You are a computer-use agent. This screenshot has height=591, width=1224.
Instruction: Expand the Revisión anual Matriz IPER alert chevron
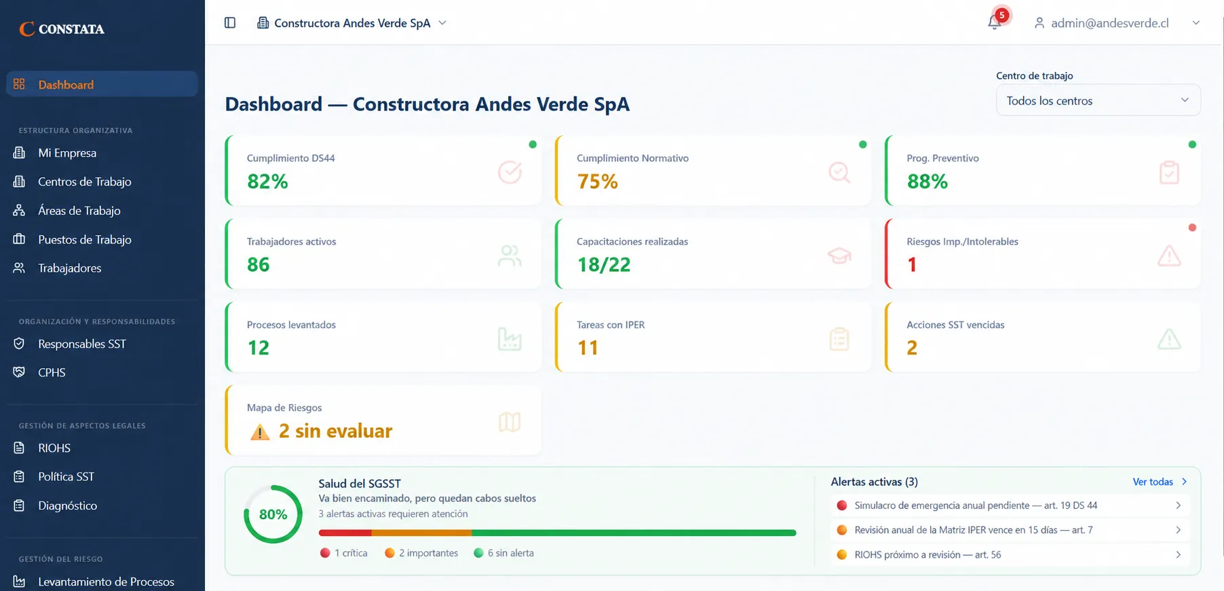pyautogui.click(x=1179, y=530)
